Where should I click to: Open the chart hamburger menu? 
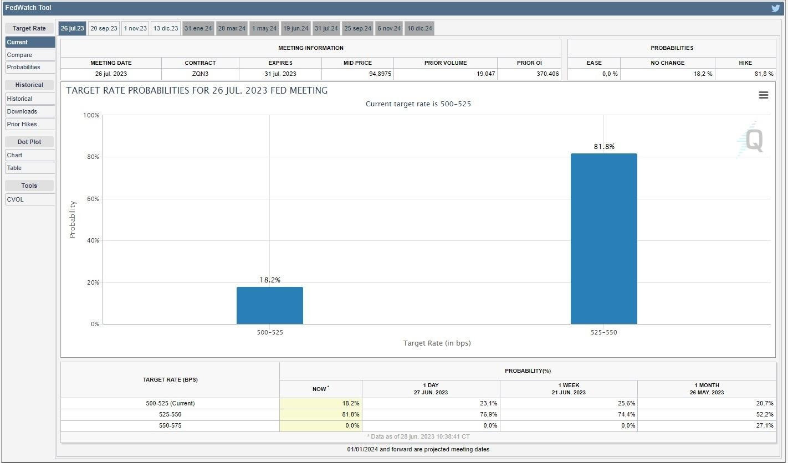763,95
